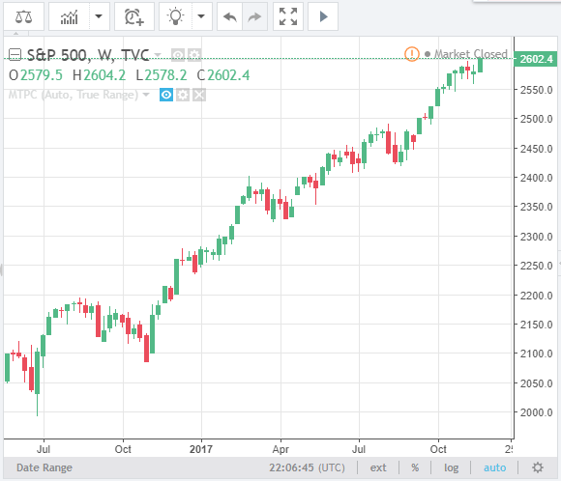Image resolution: width=561 pixels, height=481 pixels.
Task: Click the orange exclamation warning icon
Action: pos(412,54)
